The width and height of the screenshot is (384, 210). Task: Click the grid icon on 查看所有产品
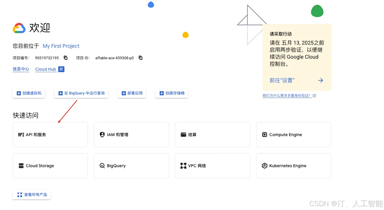click(20, 195)
